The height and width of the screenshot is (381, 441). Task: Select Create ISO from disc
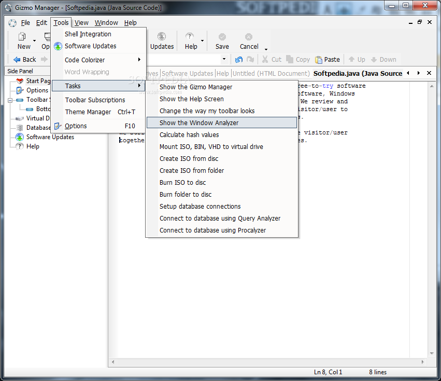(222, 159)
